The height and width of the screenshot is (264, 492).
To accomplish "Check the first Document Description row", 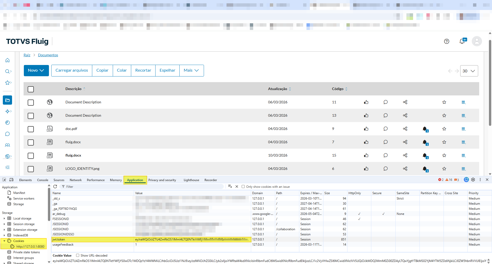I will tap(31, 102).
